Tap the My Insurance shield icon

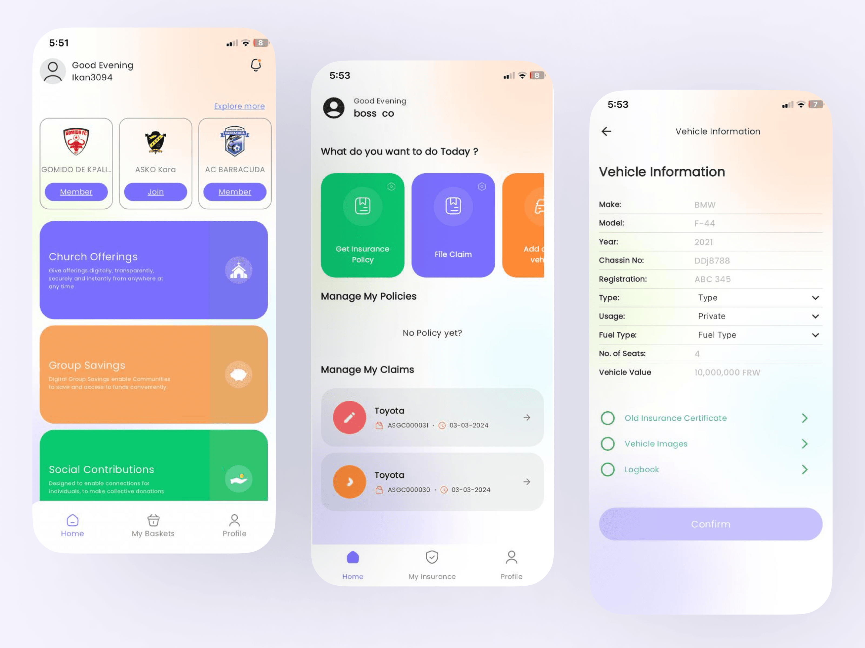click(432, 551)
